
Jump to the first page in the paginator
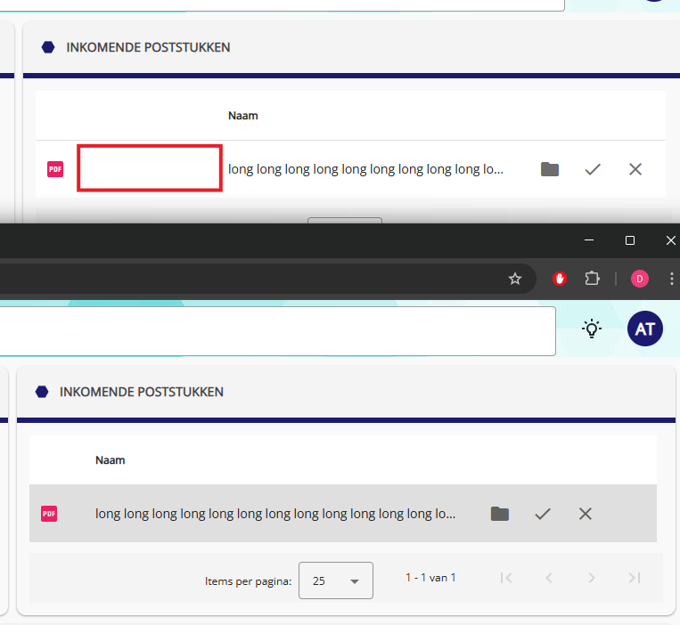[506, 578]
